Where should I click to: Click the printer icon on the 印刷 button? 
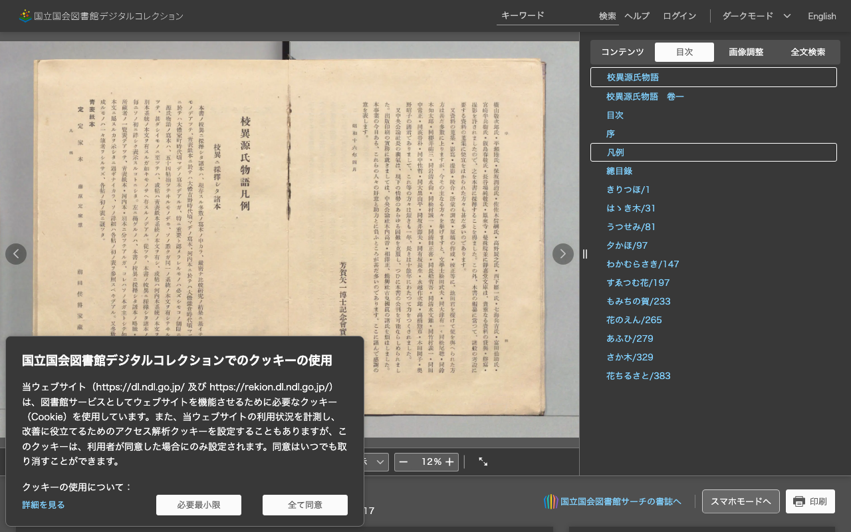799,501
